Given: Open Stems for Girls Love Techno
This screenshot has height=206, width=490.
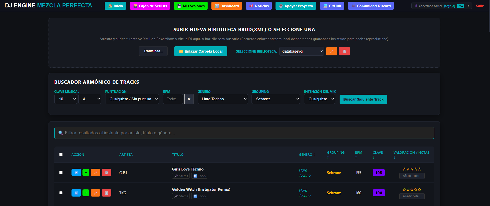Looking at the screenshot, I should click(x=181, y=176).
